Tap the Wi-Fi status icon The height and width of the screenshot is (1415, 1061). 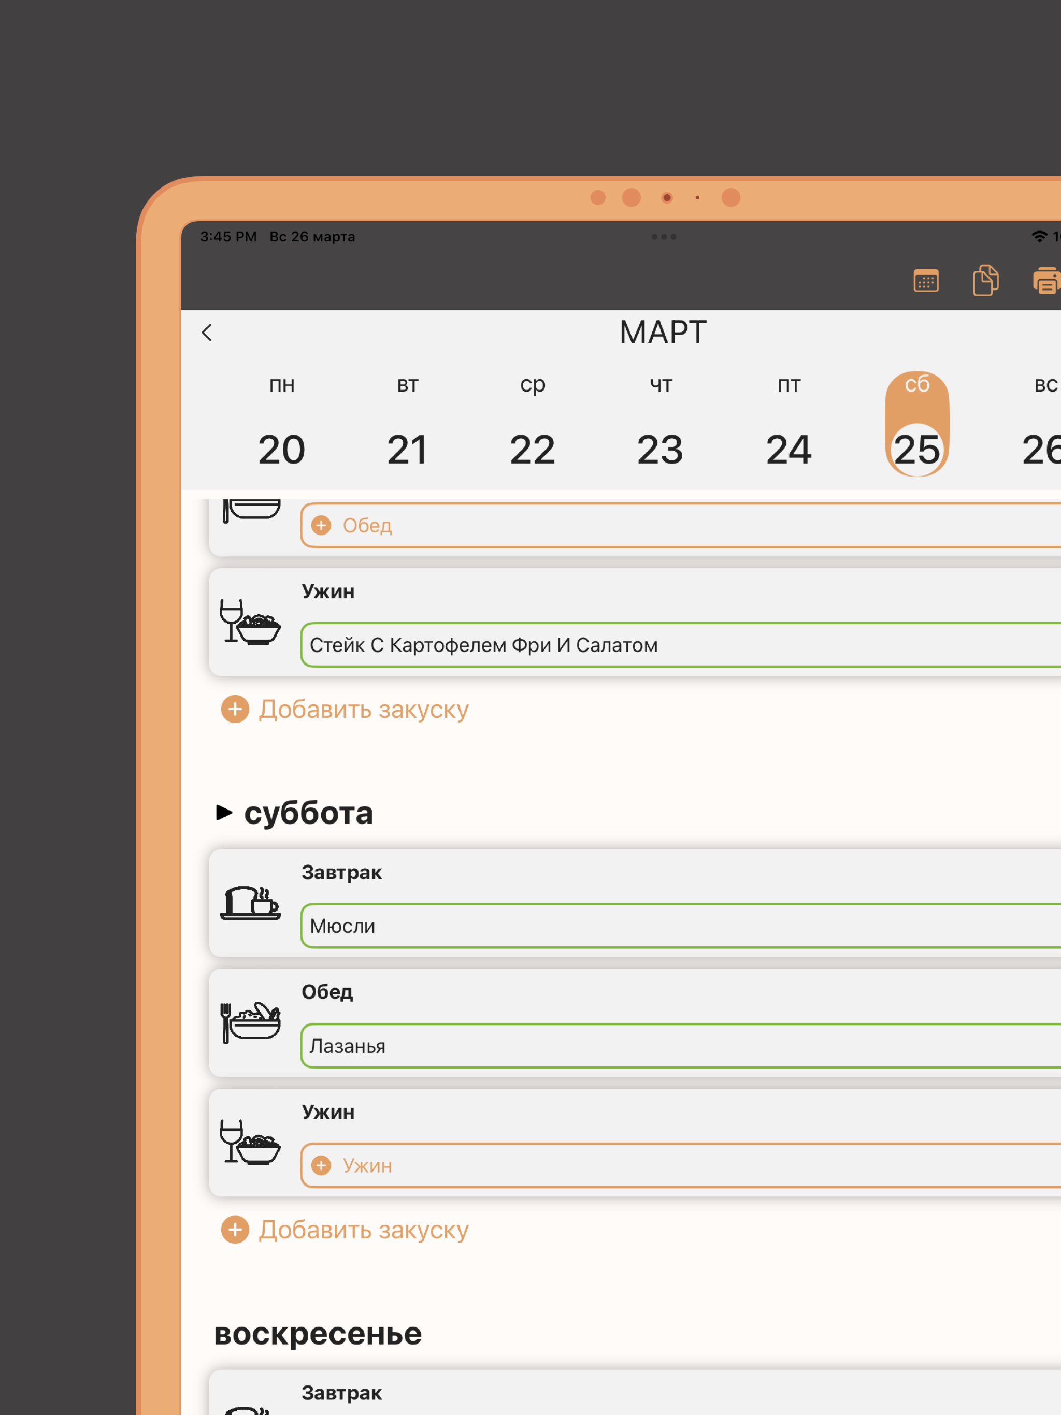coord(1039,237)
